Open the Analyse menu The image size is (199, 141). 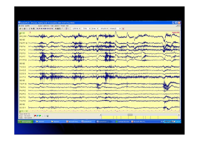click(40, 26)
